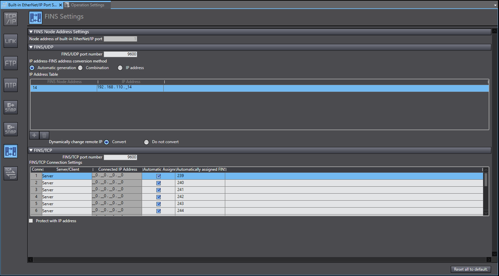Select the LINK settings icon
Viewport: 499px width, 276px height.
(10, 41)
